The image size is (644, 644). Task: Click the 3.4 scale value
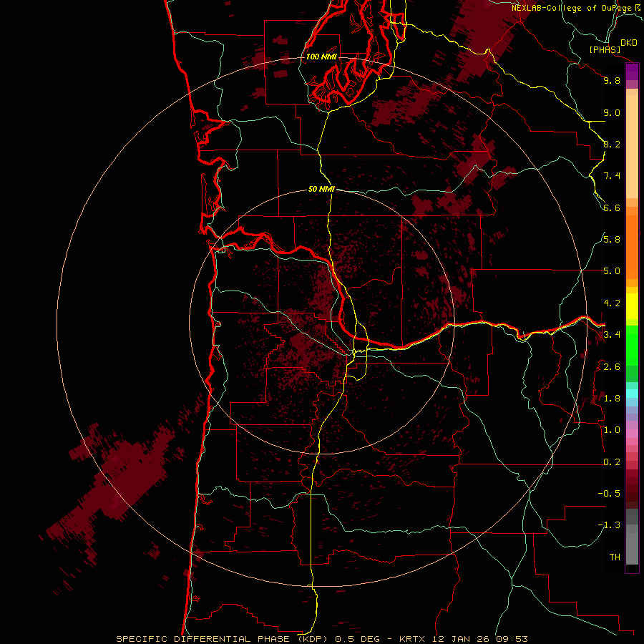[612, 335]
